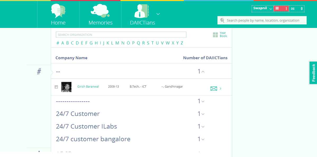Filter organizations by letter N

pos(123,43)
